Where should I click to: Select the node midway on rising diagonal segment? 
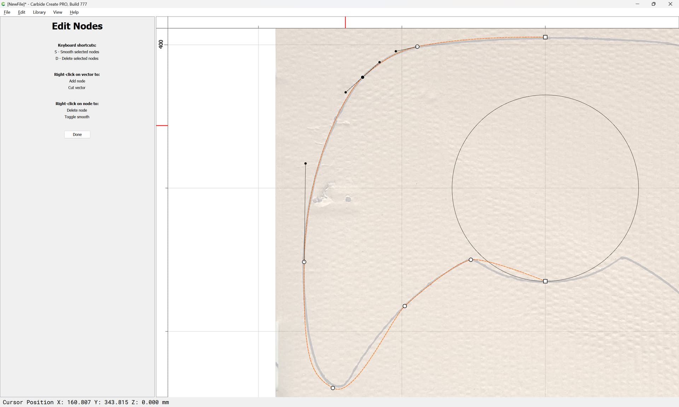coord(405,306)
